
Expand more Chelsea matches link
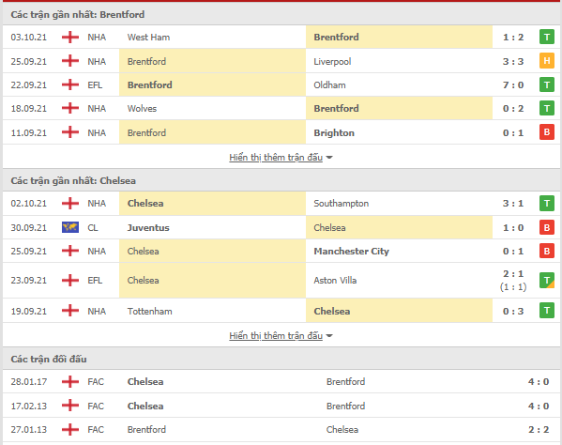click(276, 336)
